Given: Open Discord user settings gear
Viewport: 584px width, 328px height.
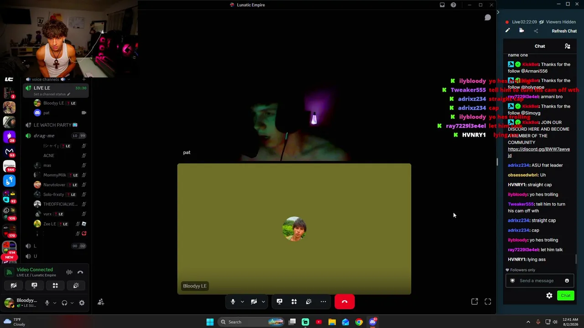Looking at the screenshot, I should click(x=82, y=303).
